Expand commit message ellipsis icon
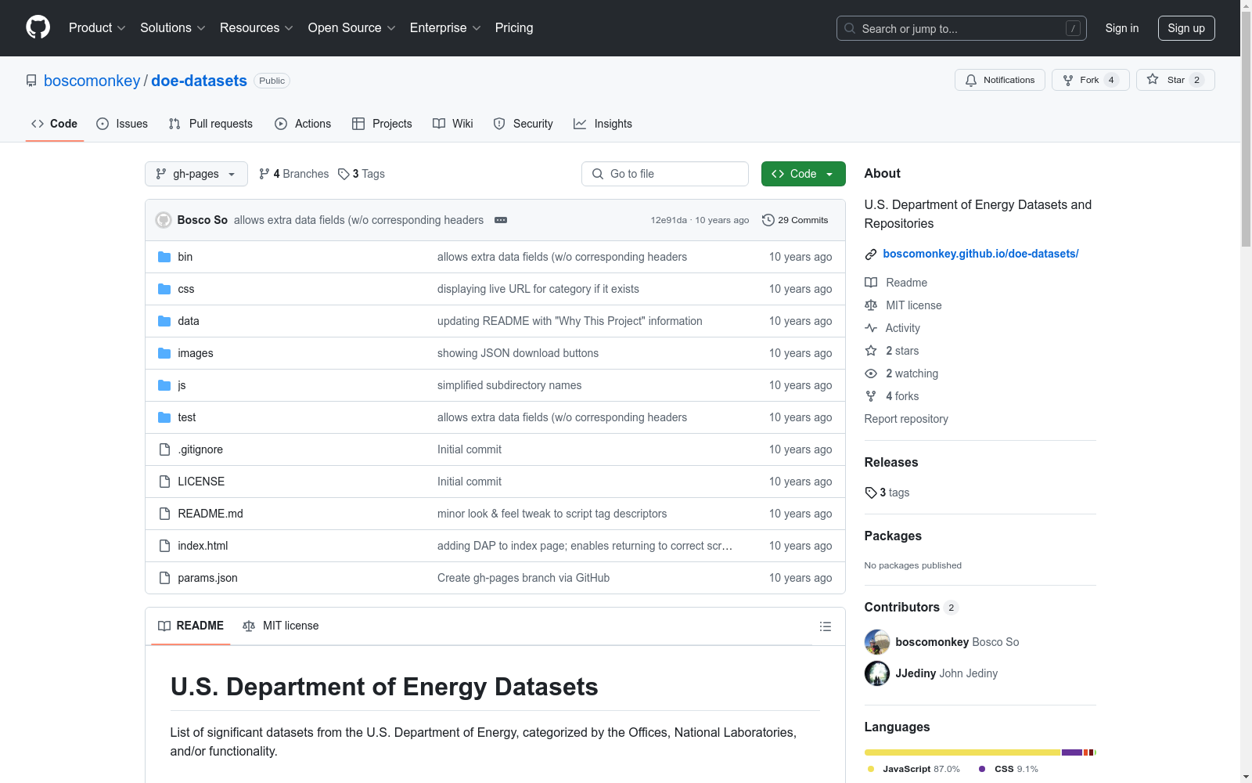 [501, 220]
